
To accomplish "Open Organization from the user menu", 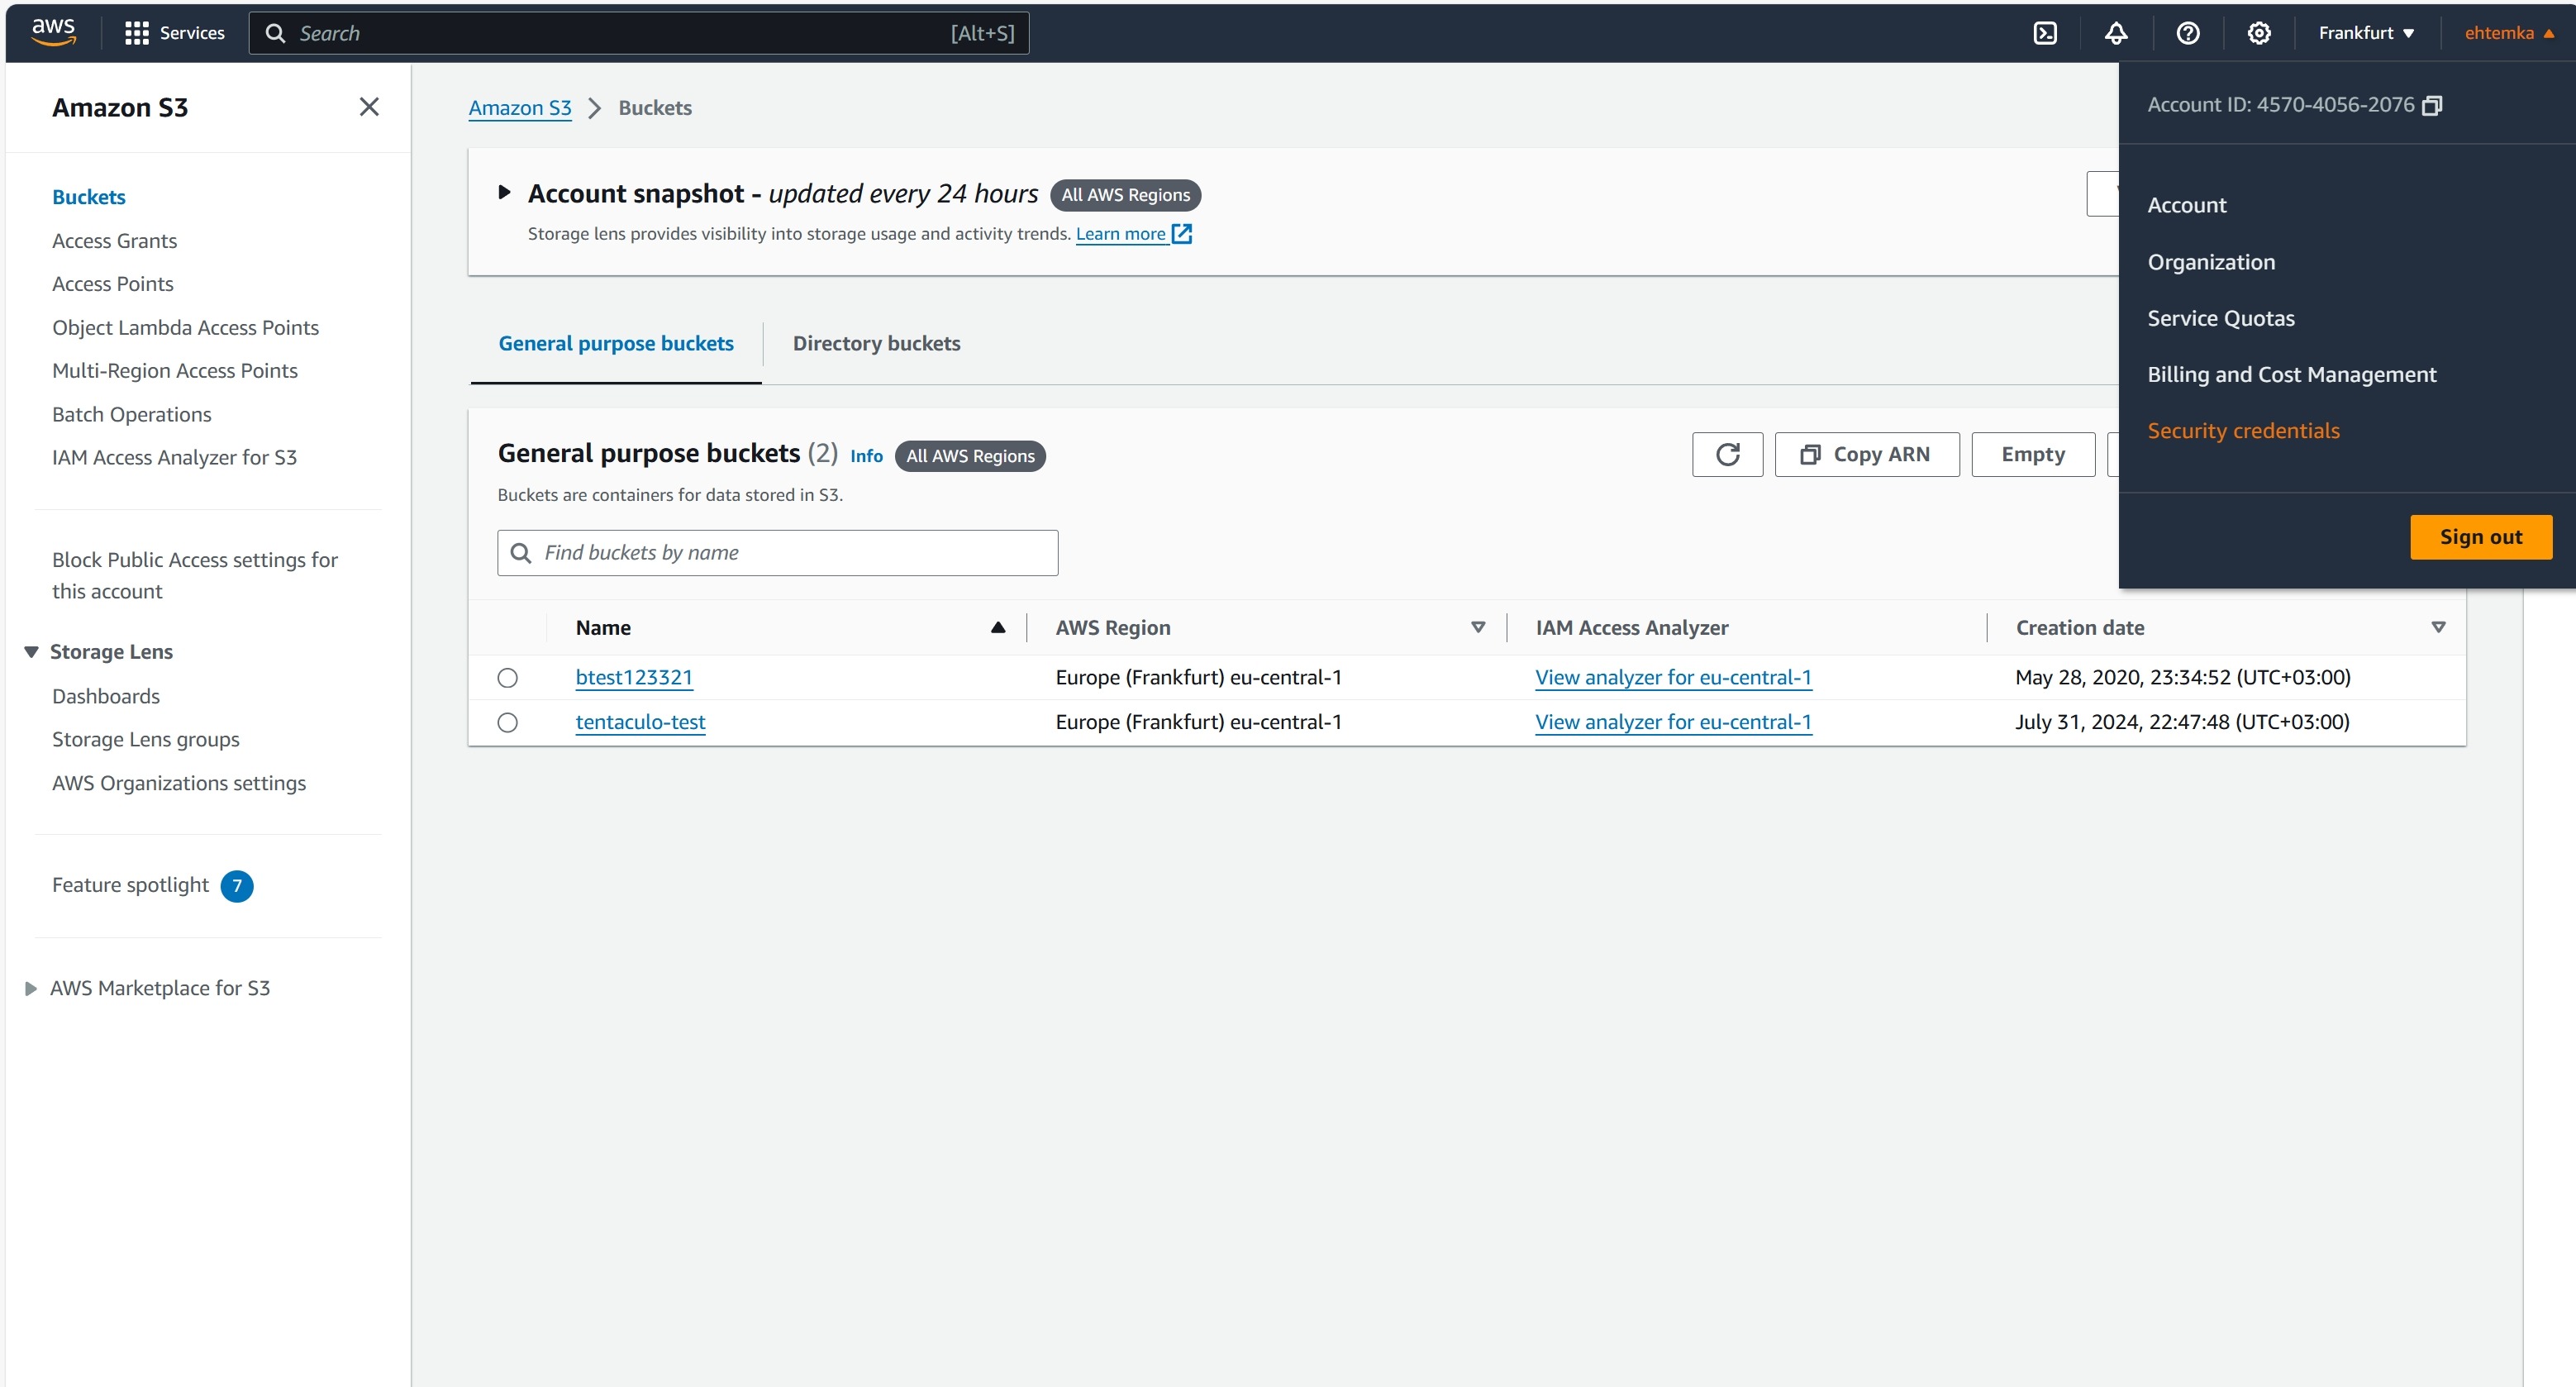I will 2211,262.
